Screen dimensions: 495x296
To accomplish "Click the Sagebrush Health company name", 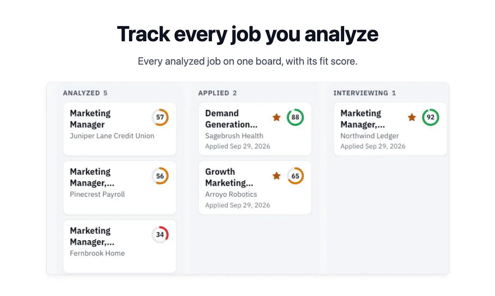I will 234,136.
